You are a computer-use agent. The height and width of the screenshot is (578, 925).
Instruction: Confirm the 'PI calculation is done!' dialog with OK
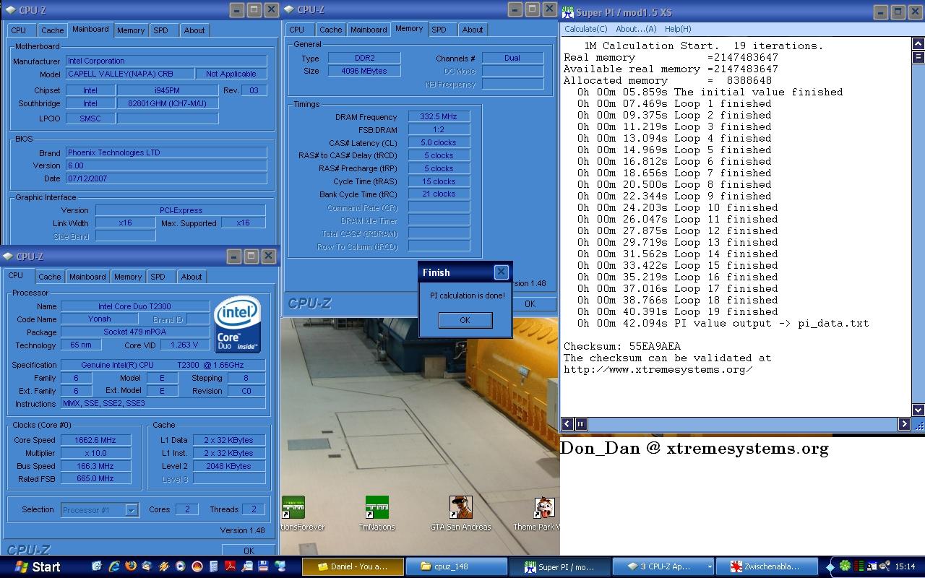(465, 320)
